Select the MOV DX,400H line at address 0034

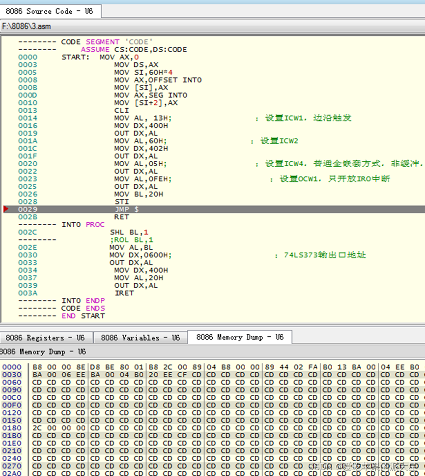pos(141,269)
